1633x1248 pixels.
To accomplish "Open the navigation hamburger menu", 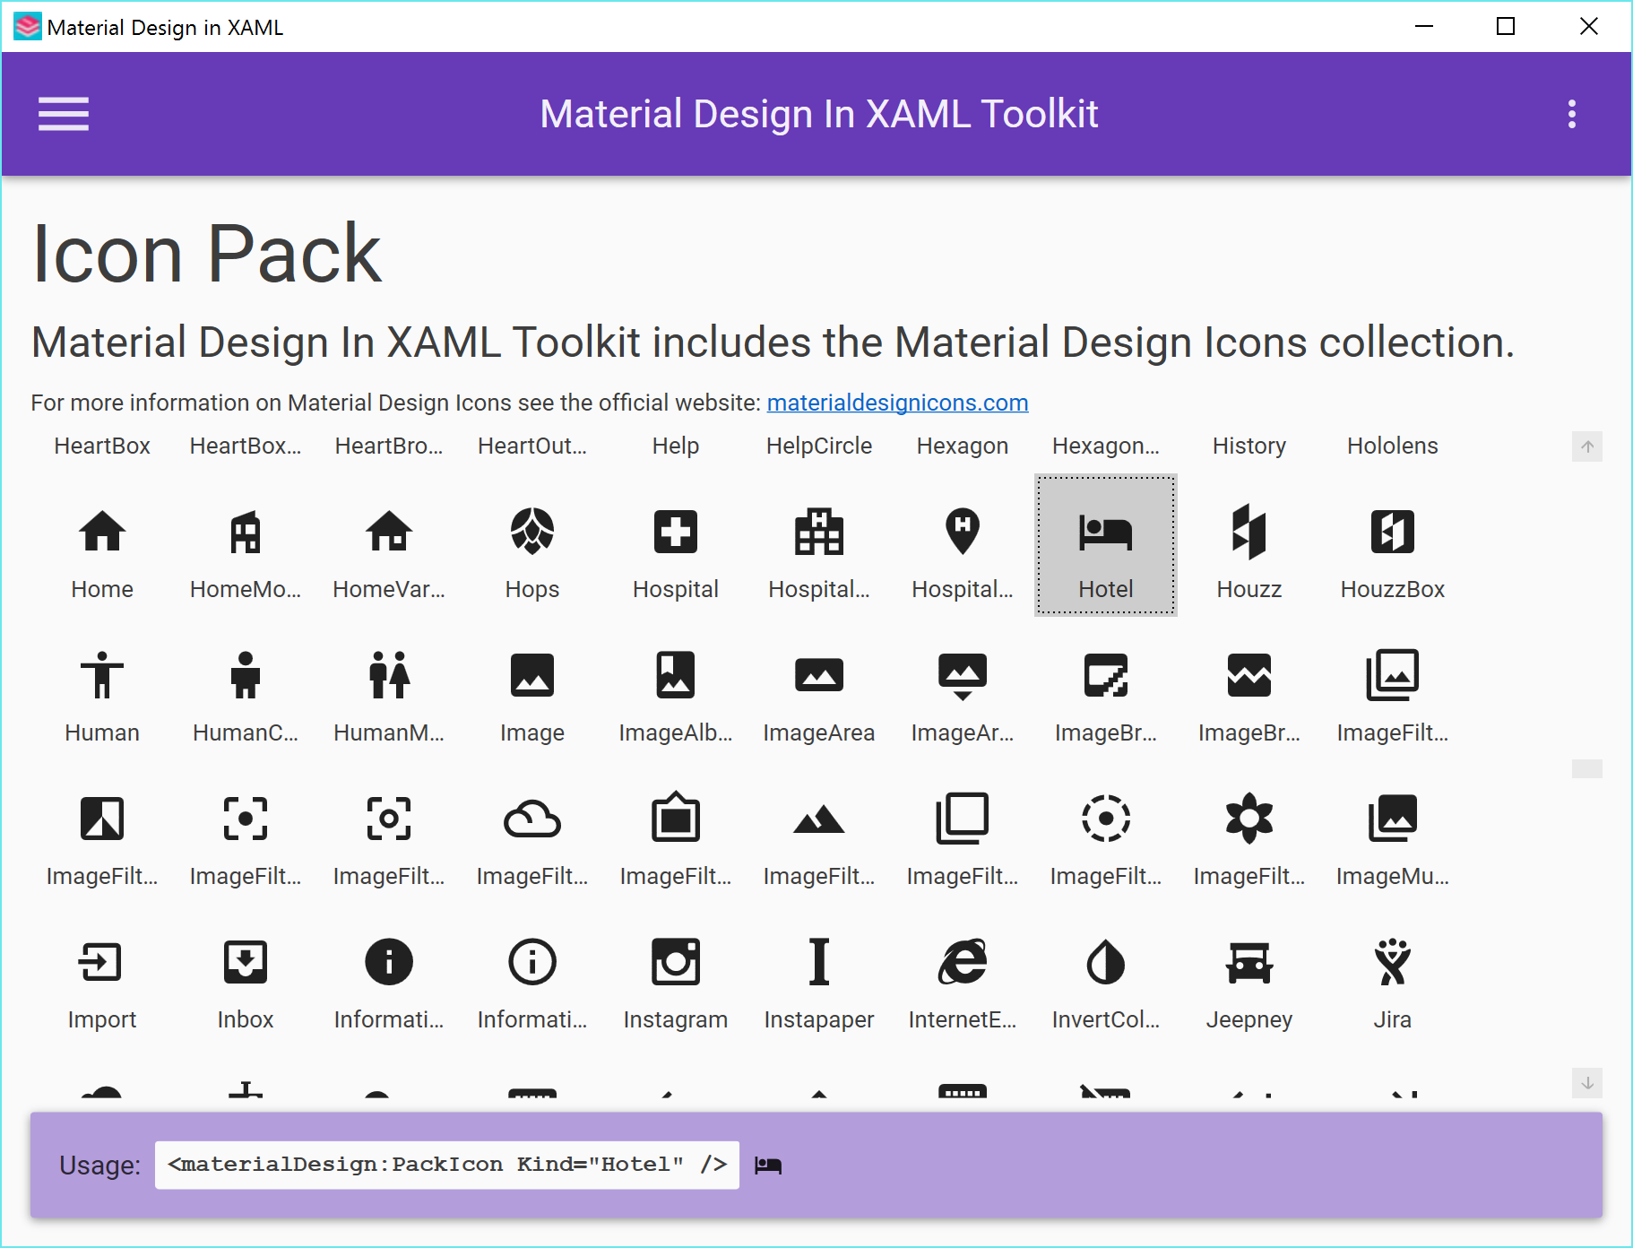I will click(63, 114).
